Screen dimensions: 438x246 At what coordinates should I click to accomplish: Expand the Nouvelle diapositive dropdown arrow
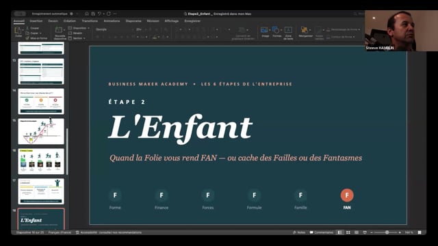[64, 30]
